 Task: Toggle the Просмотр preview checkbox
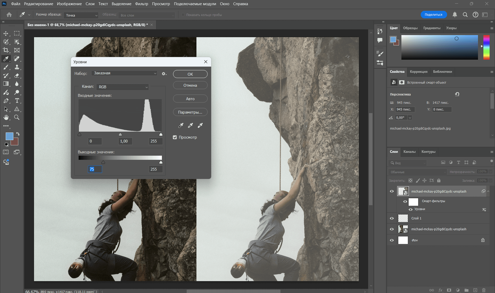click(175, 137)
